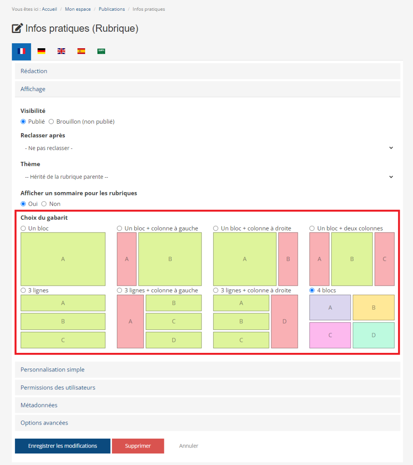Expand the Métadonnées panel

tap(39, 405)
